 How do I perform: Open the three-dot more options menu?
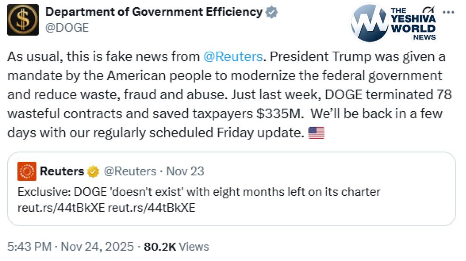(x=447, y=12)
